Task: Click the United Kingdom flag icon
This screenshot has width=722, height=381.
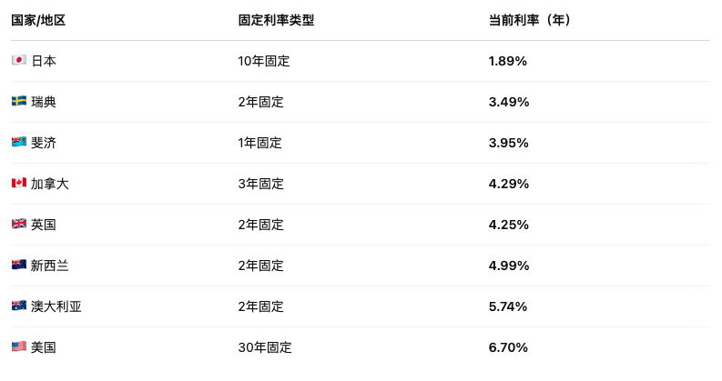Action: (x=19, y=224)
